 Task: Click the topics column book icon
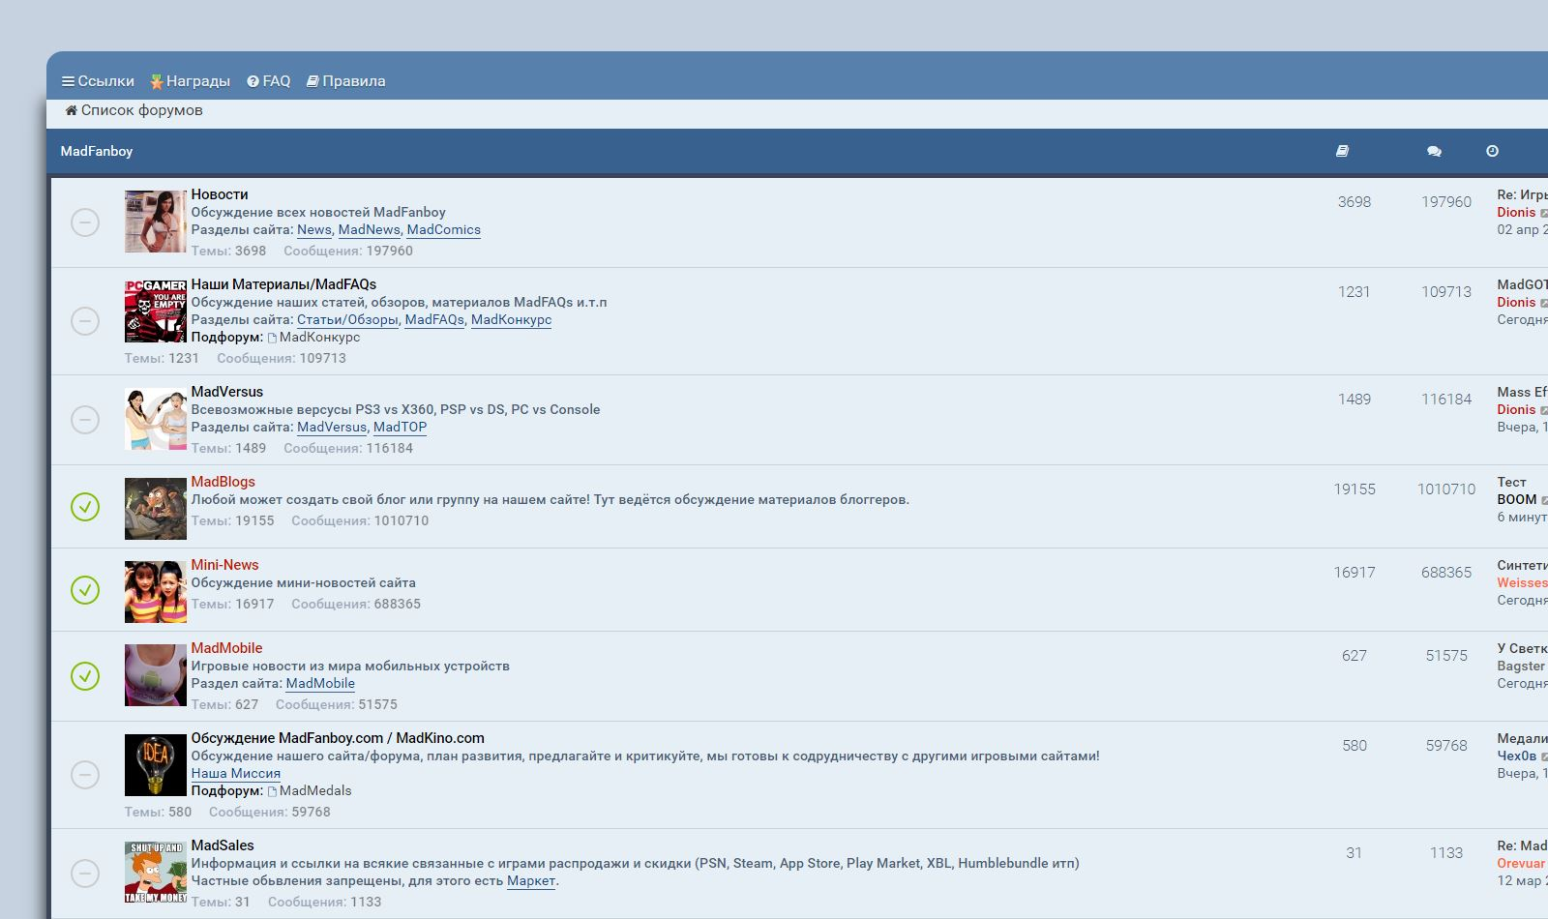click(x=1342, y=151)
